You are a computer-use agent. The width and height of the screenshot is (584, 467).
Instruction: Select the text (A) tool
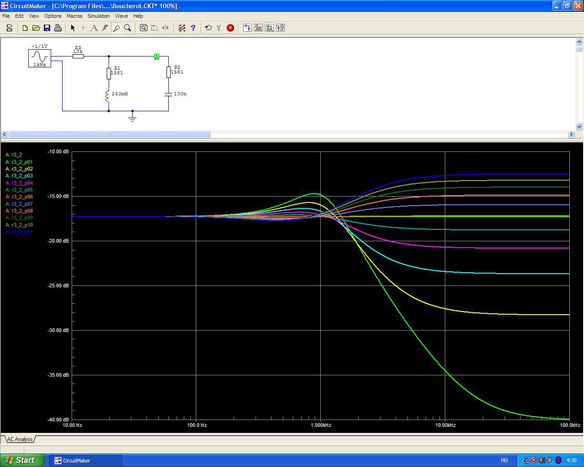pos(94,28)
